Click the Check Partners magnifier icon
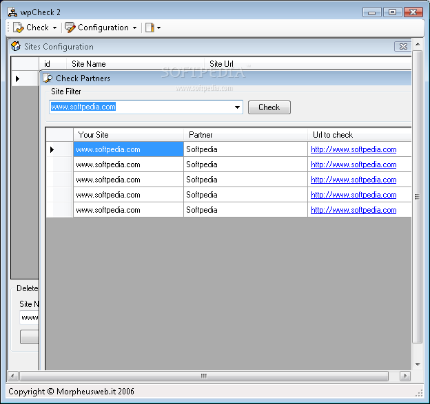 click(x=48, y=78)
